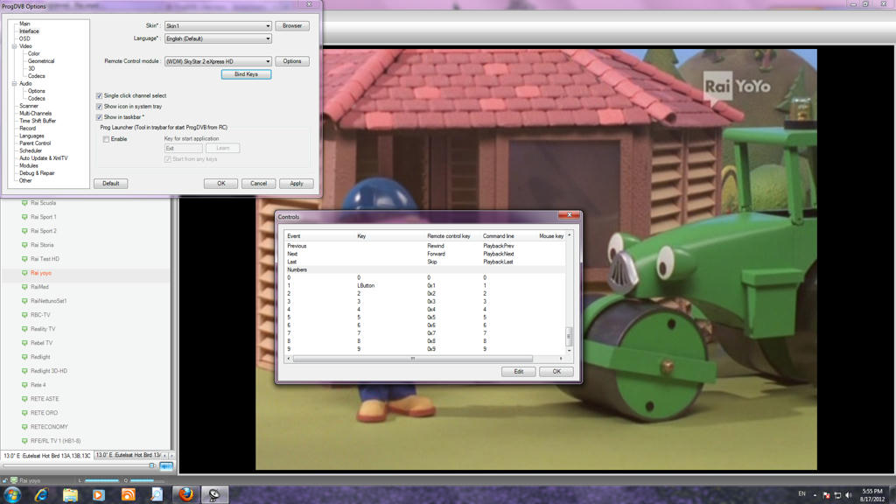Select the first Eutelsat Hot Bird 13A,13B,13C tab

47,456
